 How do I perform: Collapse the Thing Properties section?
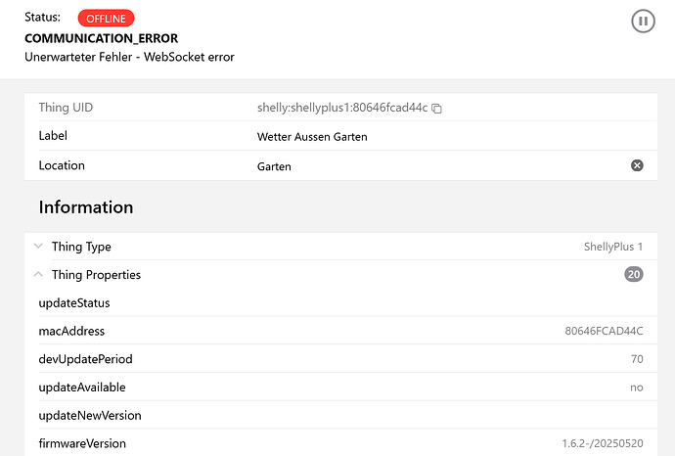click(x=38, y=275)
